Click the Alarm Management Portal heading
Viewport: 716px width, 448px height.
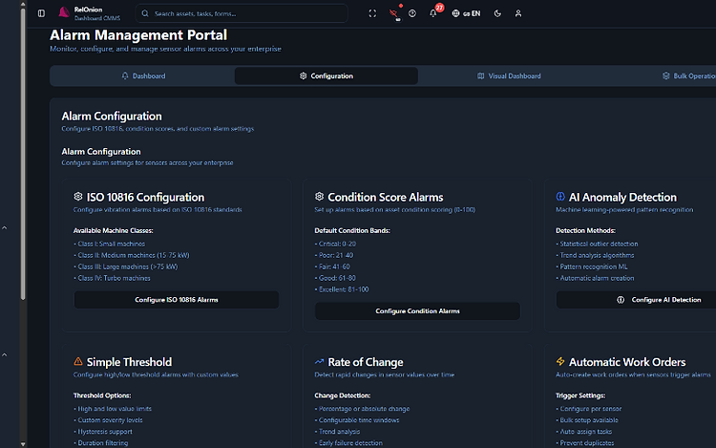[x=138, y=35]
